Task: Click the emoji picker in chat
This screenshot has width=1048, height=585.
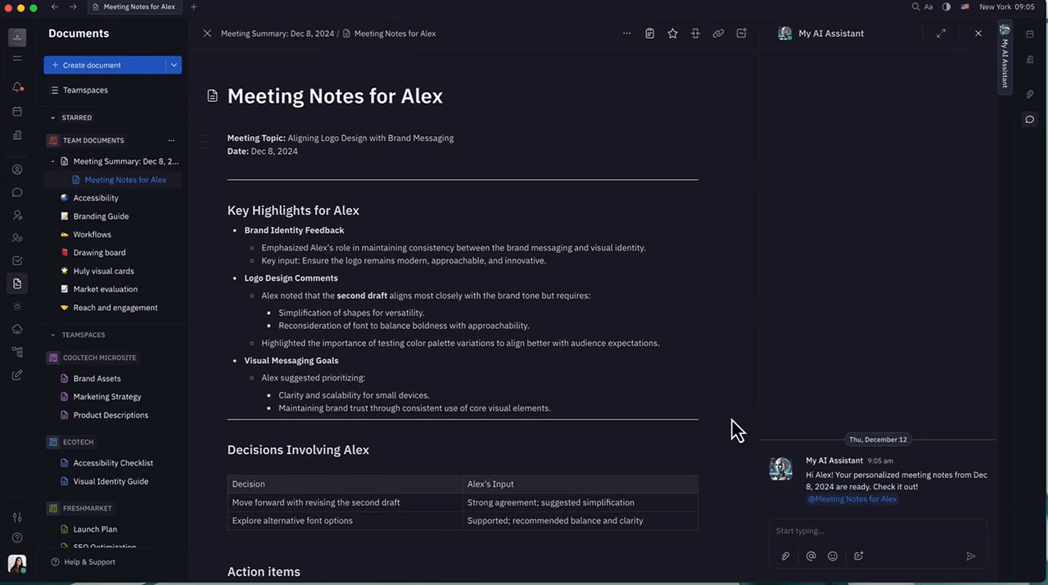Action: click(833, 556)
